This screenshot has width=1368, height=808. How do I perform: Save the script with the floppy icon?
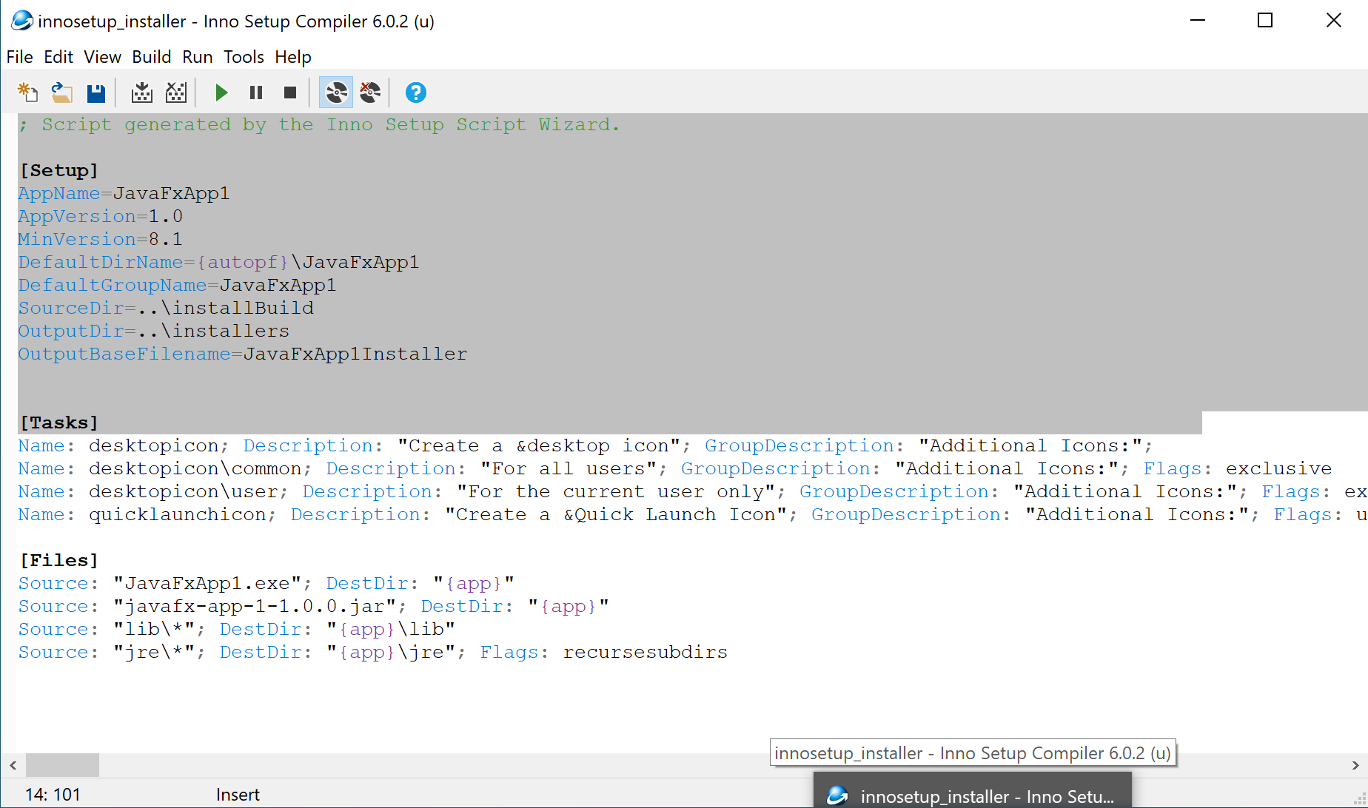click(x=96, y=92)
